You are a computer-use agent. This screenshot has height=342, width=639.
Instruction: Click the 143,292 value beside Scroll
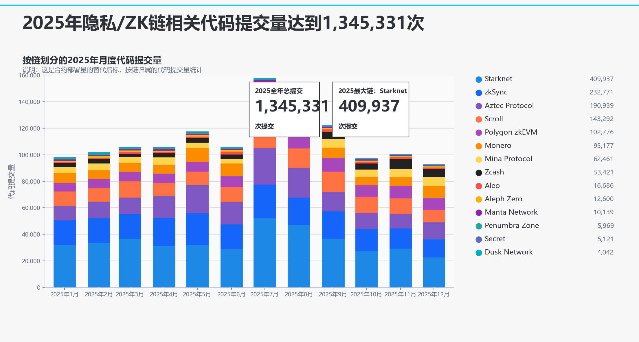coord(602,119)
